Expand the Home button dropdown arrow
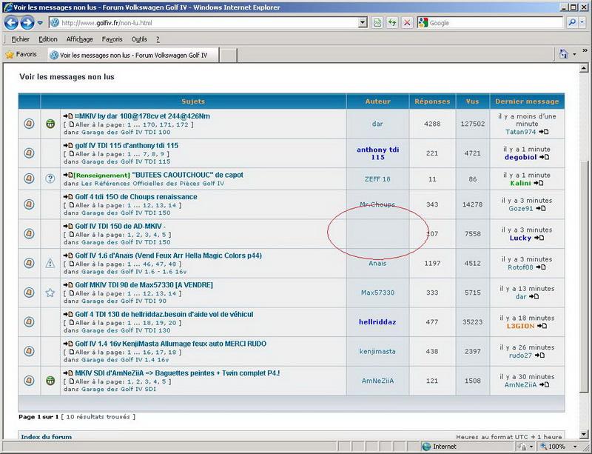 pyautogui.click(x=574, y=54)
